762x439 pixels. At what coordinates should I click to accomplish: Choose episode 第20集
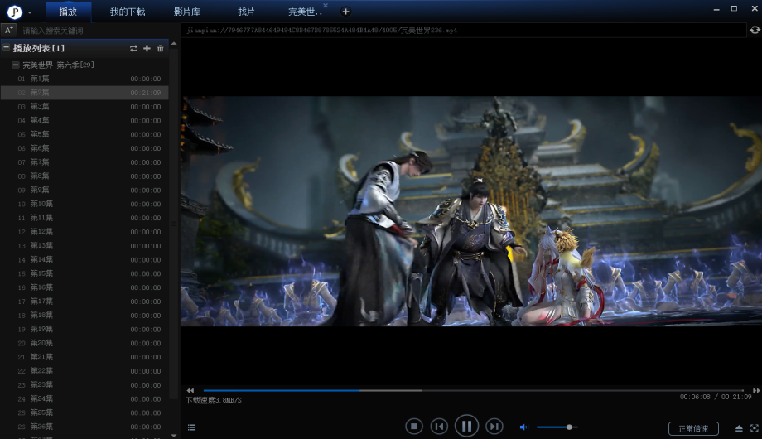coord(84,343)
